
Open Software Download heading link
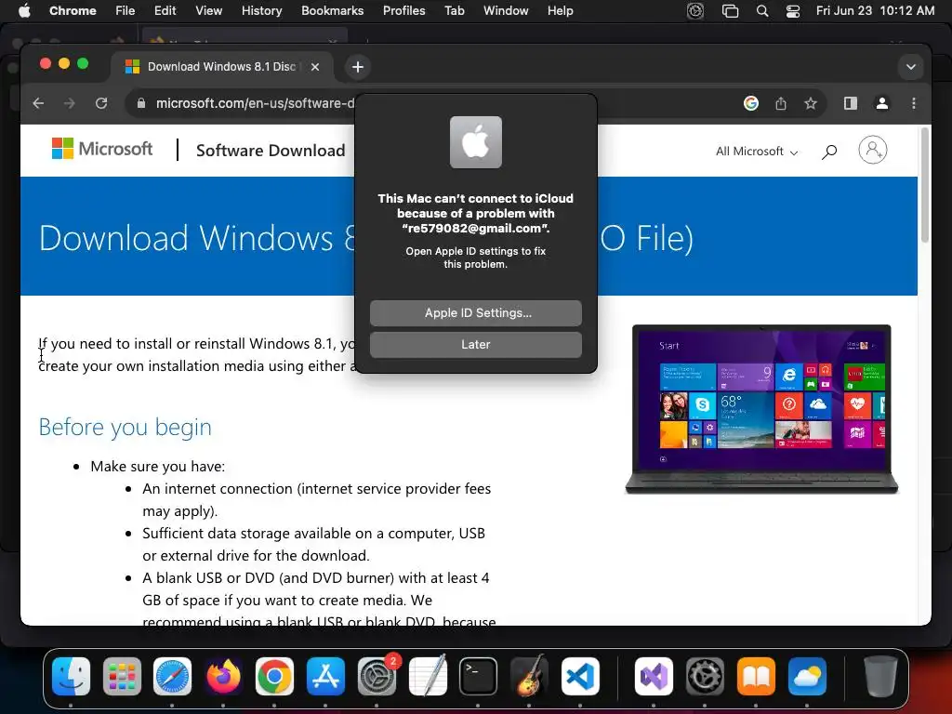[x=271, y=150]
